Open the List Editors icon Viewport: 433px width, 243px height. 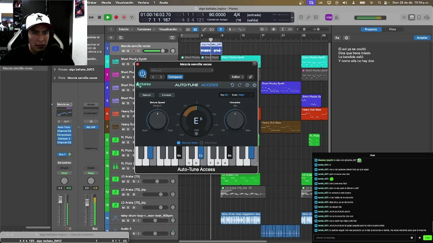coord(404,17)
